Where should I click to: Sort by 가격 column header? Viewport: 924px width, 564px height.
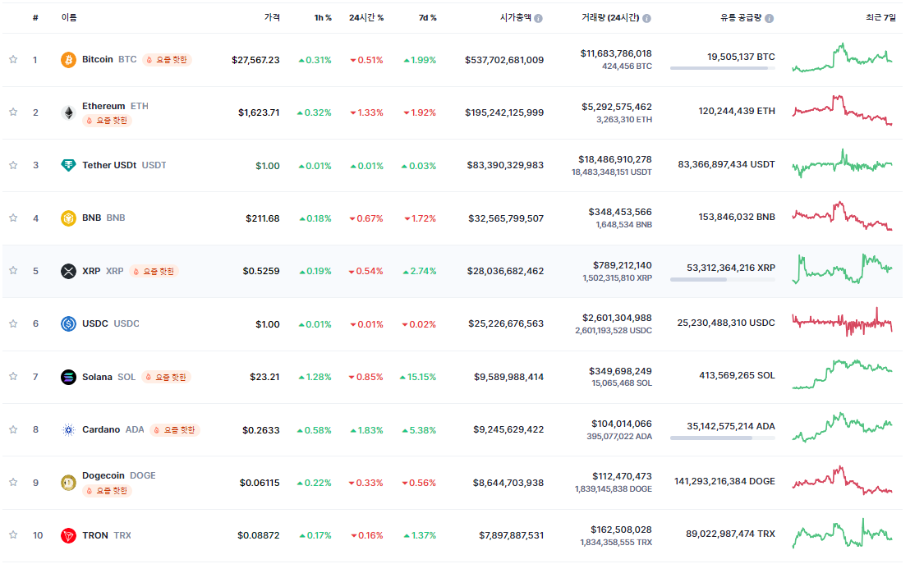click(x=272, y=18)
